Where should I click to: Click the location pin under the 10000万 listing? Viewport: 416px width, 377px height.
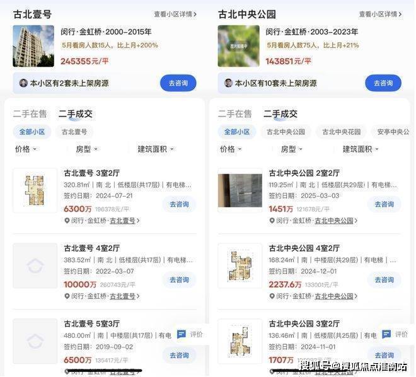(67, 296)
